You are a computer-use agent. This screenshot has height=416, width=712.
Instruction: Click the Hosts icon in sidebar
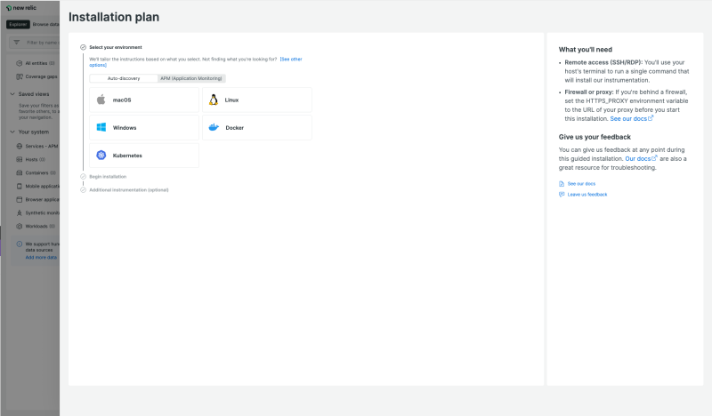(x=19, y=160)
